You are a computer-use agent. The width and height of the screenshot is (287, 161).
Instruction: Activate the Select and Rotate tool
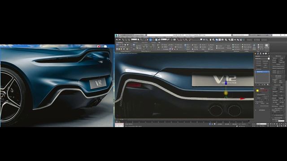tap(153, 40)
